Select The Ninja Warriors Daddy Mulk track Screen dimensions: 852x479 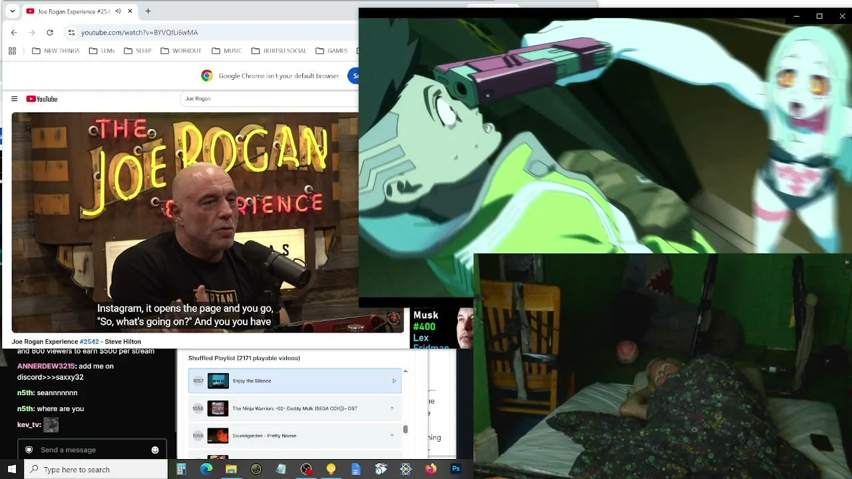coord(295,408)
